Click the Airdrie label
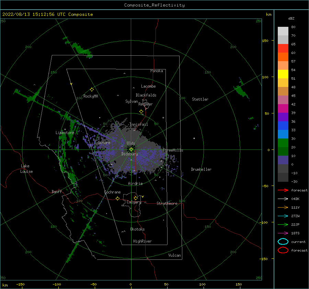The image size is (309, 289). coord(135,184)
